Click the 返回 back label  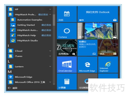(15, 88)
